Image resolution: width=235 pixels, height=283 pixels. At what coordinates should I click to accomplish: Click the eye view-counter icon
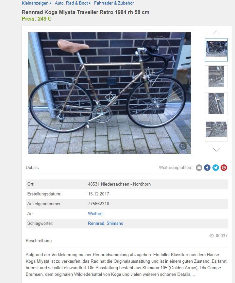[x=211, y=236]
